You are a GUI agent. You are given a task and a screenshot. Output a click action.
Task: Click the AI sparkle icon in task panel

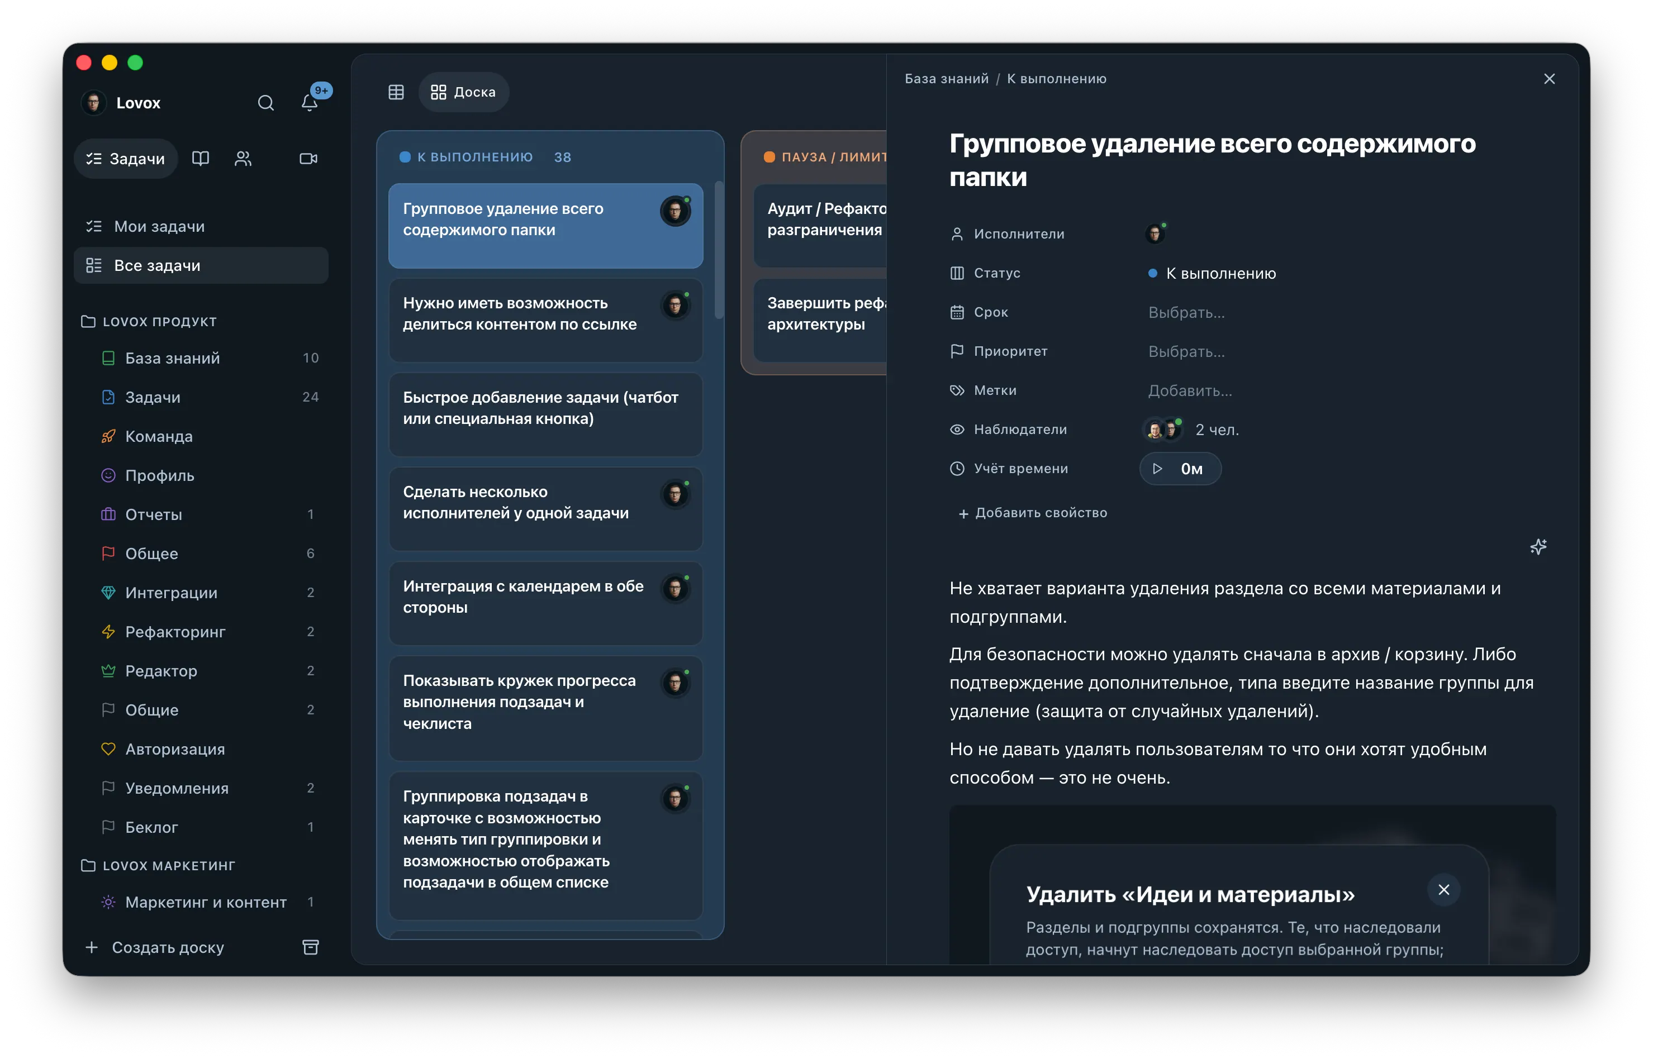coord(1537,547)
